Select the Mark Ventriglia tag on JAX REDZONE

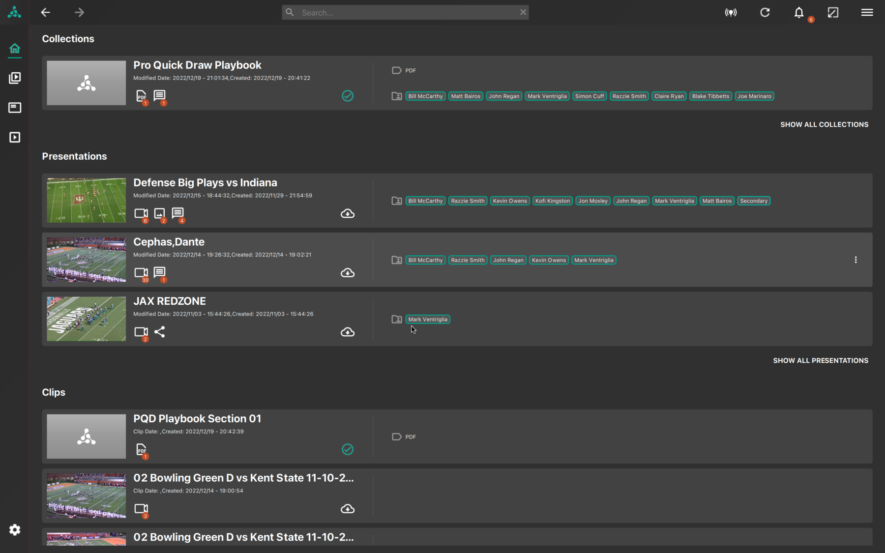[428, 319]
